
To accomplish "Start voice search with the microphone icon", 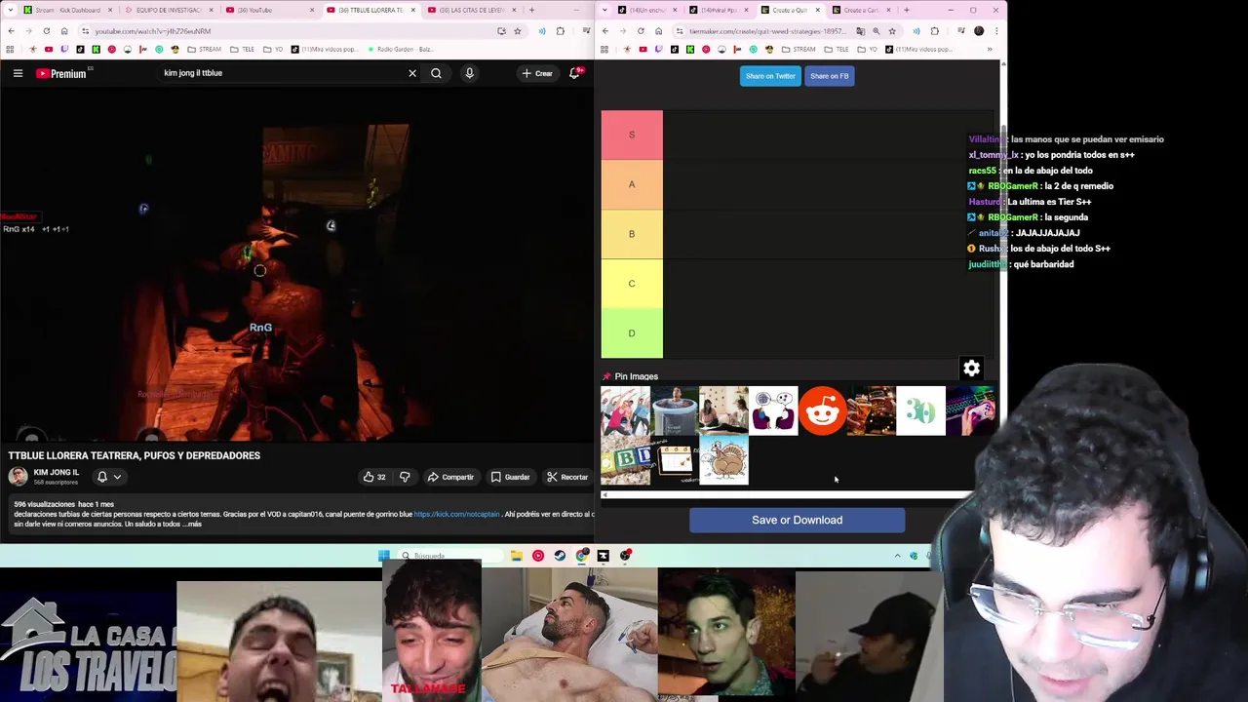I will (469, 73).
